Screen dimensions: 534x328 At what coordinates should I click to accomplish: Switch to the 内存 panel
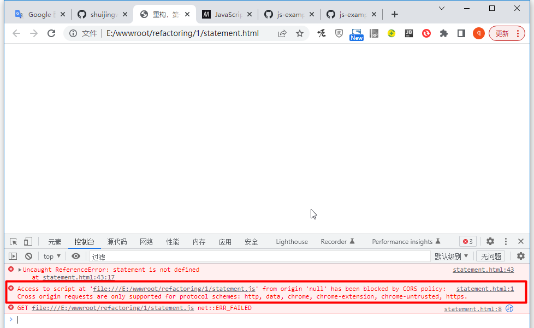tap(199, 242)
